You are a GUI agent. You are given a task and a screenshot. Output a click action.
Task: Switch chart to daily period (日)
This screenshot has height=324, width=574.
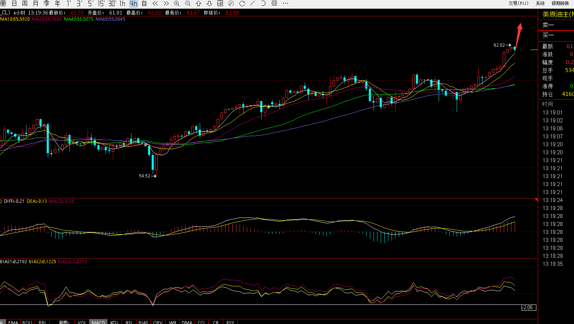point(14,3)
